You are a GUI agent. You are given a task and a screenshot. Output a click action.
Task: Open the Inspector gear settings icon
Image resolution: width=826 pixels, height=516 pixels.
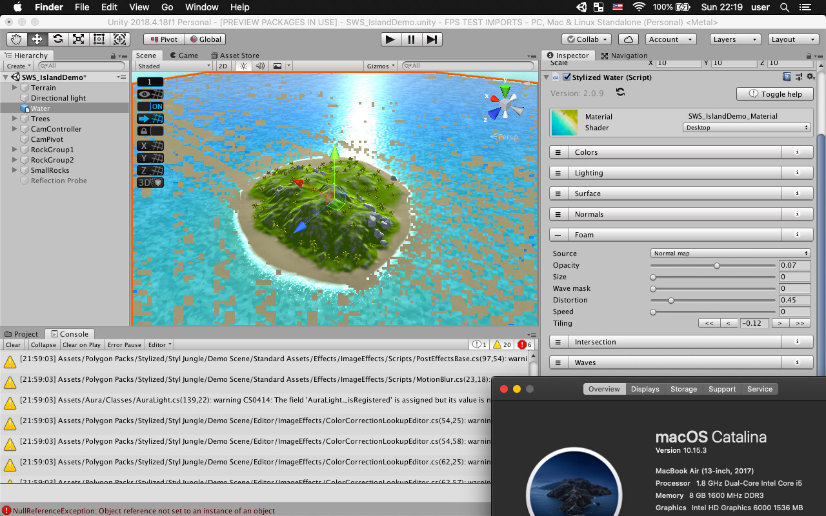point(810,75)
